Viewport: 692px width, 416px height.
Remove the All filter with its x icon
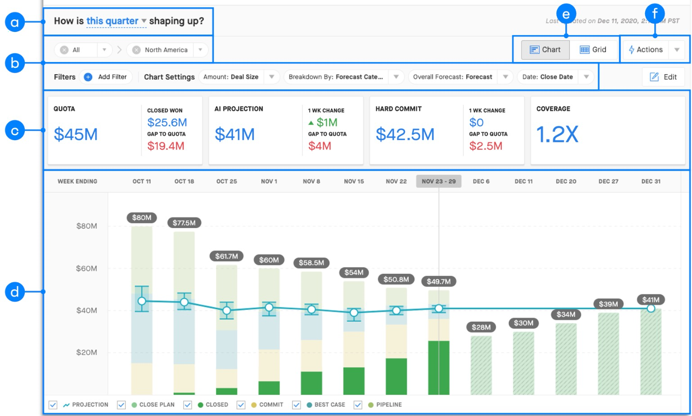point(64,50)
